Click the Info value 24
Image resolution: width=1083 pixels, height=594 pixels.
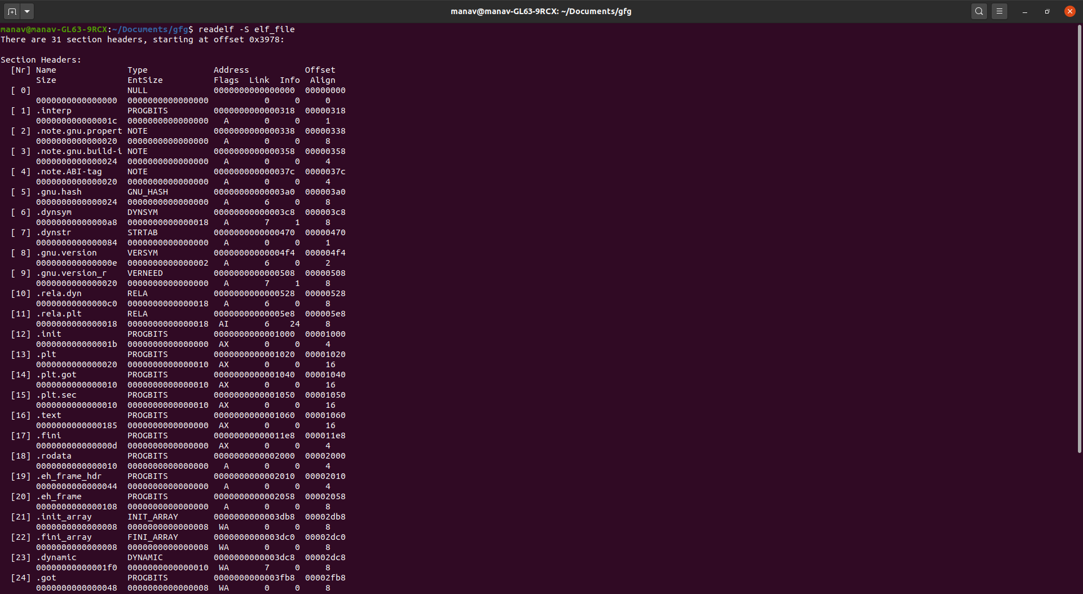[295, 324]
